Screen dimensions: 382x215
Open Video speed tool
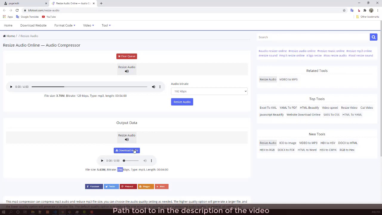pos(330,108)
